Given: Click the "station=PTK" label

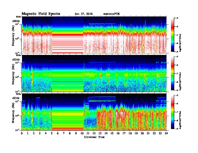Looking at the screenshot, I should (x=112, y=14).
